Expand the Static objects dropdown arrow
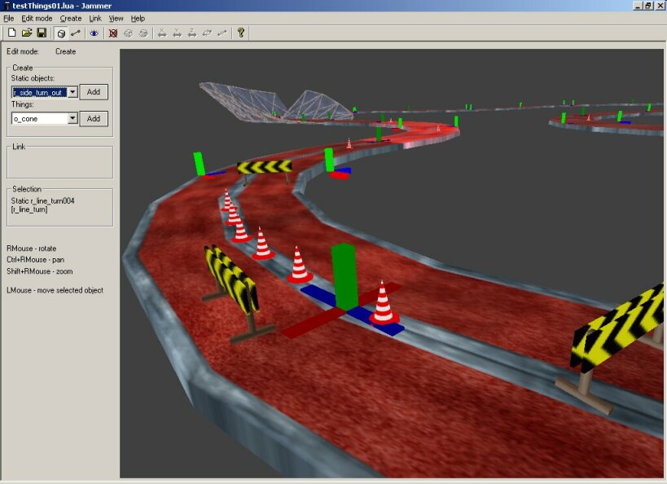This screenshot has height=484, width=667. (x=72, y=92)
